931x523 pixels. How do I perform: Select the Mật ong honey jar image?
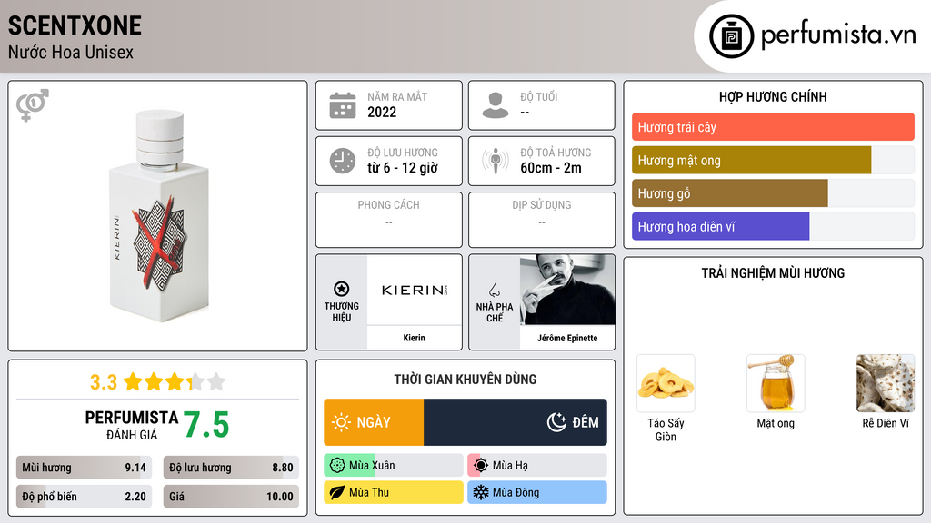(x=776, y=383)
